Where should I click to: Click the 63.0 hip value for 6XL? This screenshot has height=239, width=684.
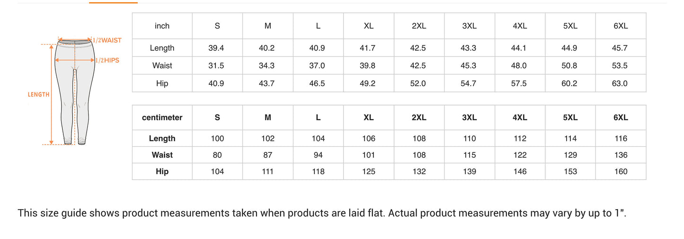(x=621, y=84)
